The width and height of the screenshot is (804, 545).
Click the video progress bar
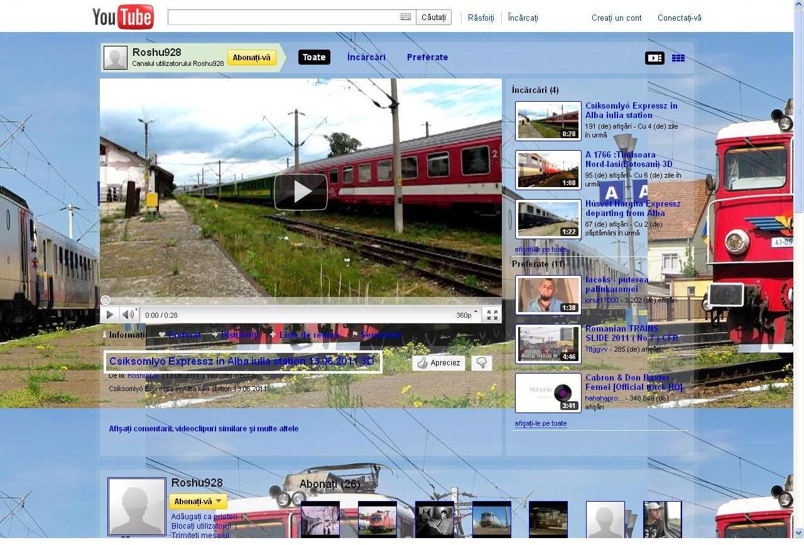[301, 301]
